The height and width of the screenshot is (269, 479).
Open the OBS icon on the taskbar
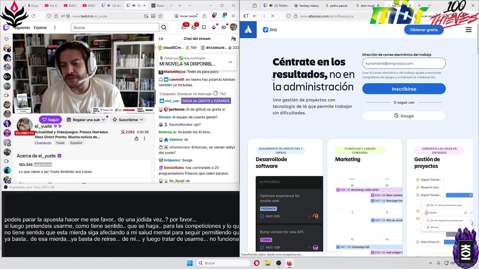click(278, 263)
